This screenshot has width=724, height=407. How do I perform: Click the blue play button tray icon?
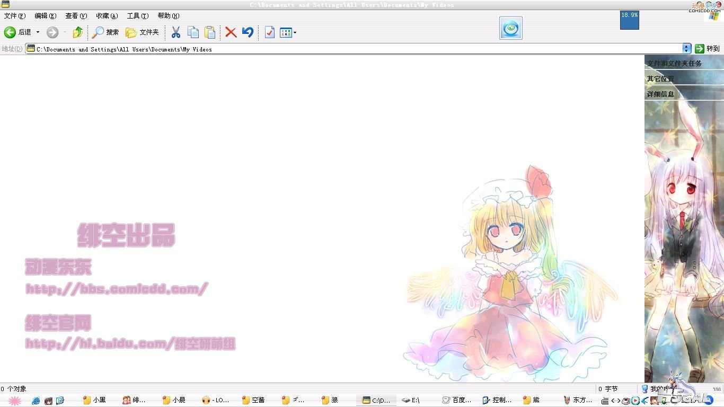click(x=635, y=401)
